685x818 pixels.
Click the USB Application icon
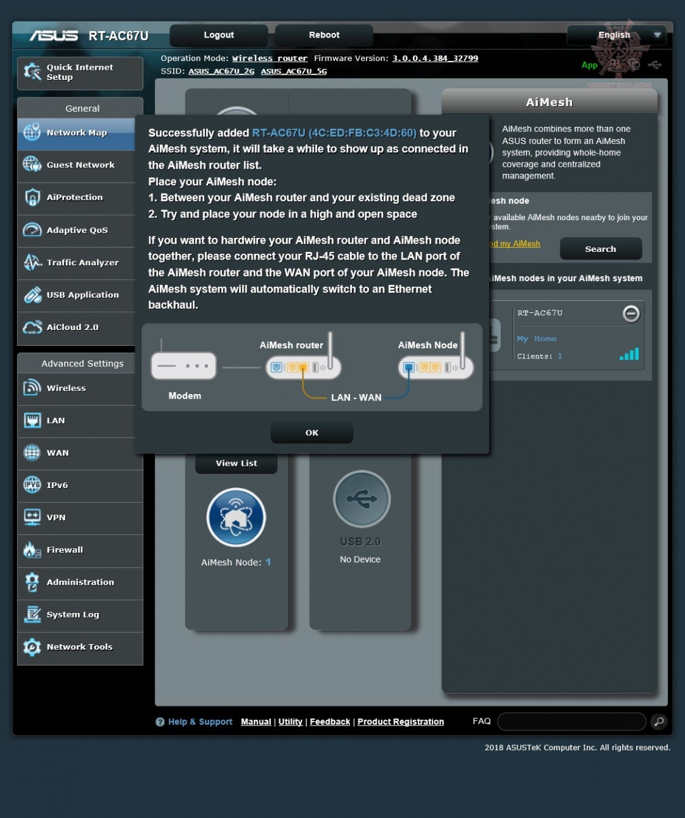pyautogui.click(x=32, y=294)
